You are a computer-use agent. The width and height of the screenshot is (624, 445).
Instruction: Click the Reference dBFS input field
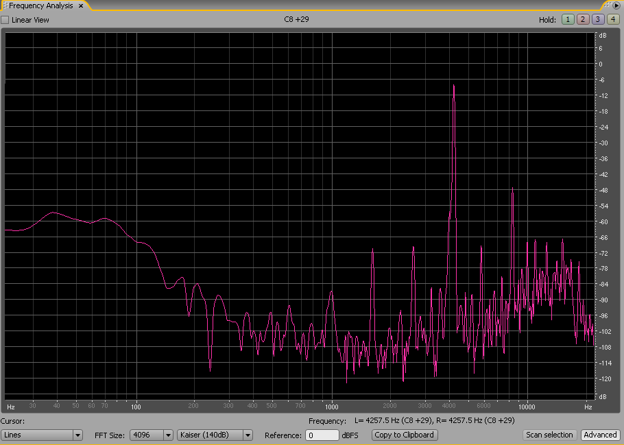pos(322,435)
